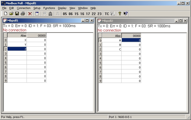Click the Print icon
The height and width of the screenshot is (120, 191).
[x=23, y=14]
